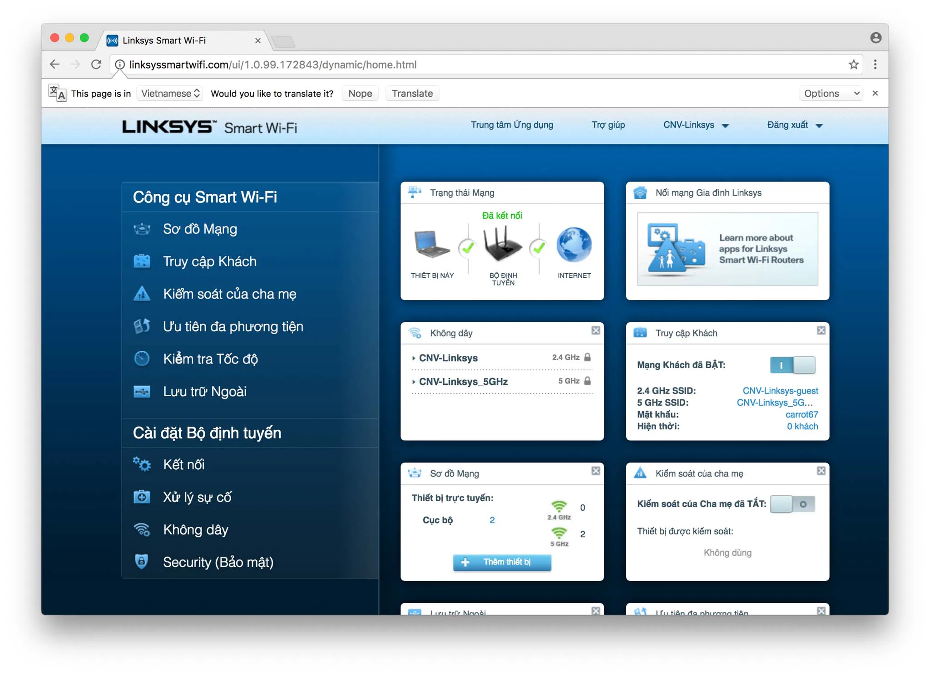The height and width of the screenshot is (674, 930).
Task: Open Không dây sidebar Wi-Fi icon
Action: tap(142, 530)
